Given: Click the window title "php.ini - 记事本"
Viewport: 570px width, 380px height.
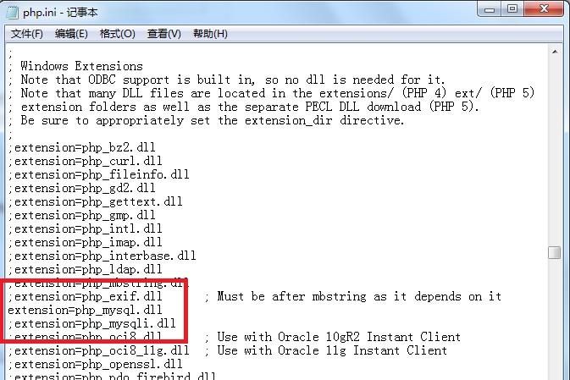Looking at the screenshot, I should click(x=60, y=13).
